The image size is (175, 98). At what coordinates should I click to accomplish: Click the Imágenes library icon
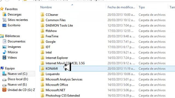[x=4, y=47]
